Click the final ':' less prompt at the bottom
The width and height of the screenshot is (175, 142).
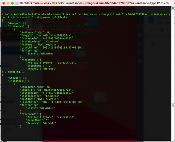[x=2, y=129]
